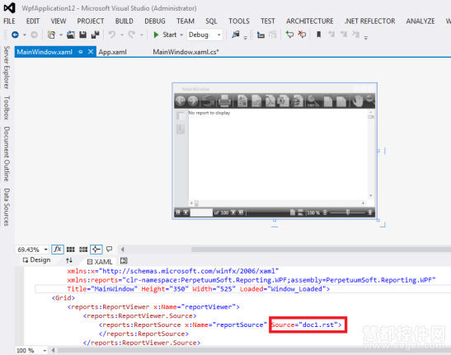The image size is (451, 355).
Task: Toggle snapping to gridlines in designer
Action: [83, 250]
